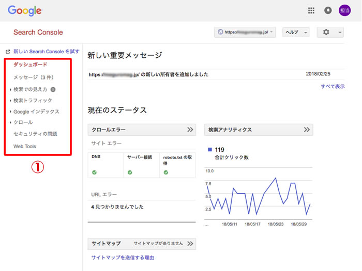
Task: Click the Google logo
Action: (x=25, y=10)
